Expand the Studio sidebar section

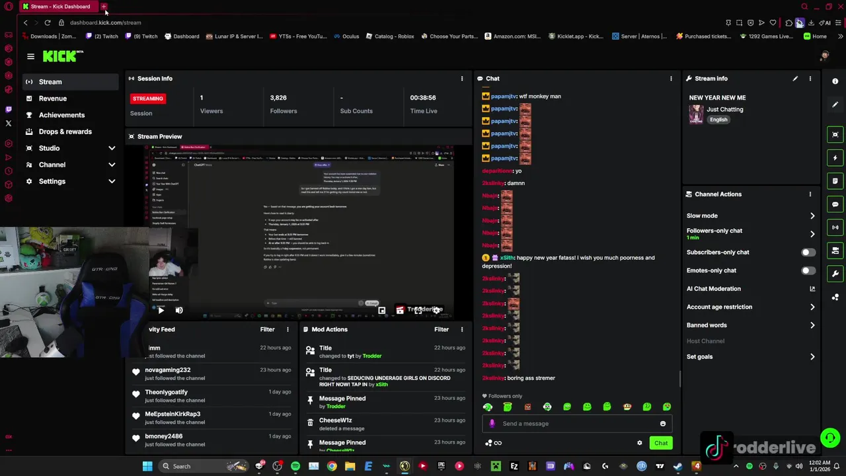coord(112,148)
